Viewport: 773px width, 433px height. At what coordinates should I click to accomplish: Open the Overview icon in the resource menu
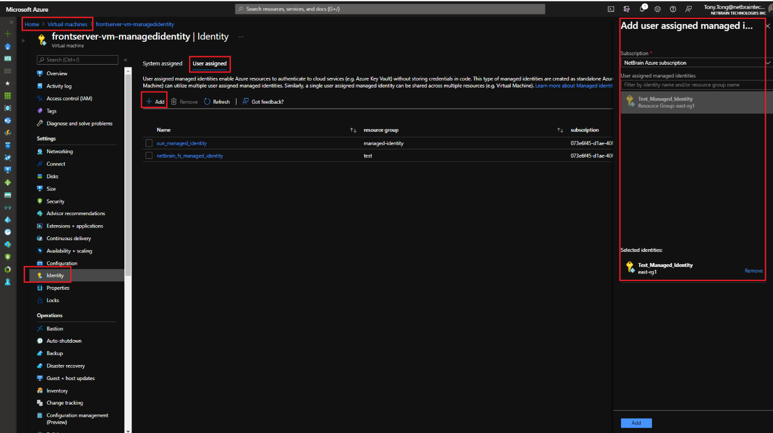40,74
